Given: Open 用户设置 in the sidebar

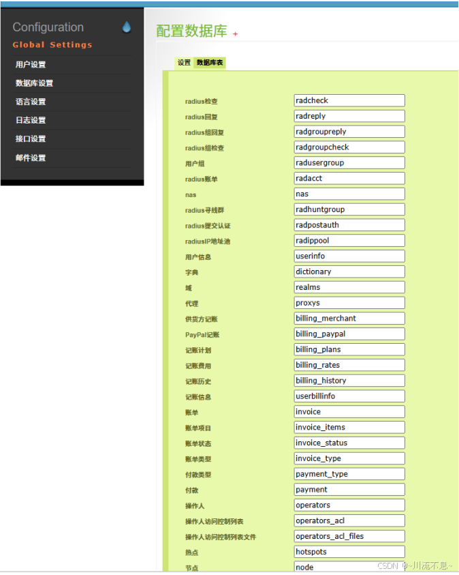Looking at the screenshot, I should tap(31, 65).
